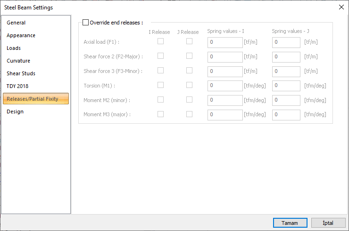Focus the Torsion (M1) Spring values J field
This screenshot has width=349, height=231.
tap(286, 86)
